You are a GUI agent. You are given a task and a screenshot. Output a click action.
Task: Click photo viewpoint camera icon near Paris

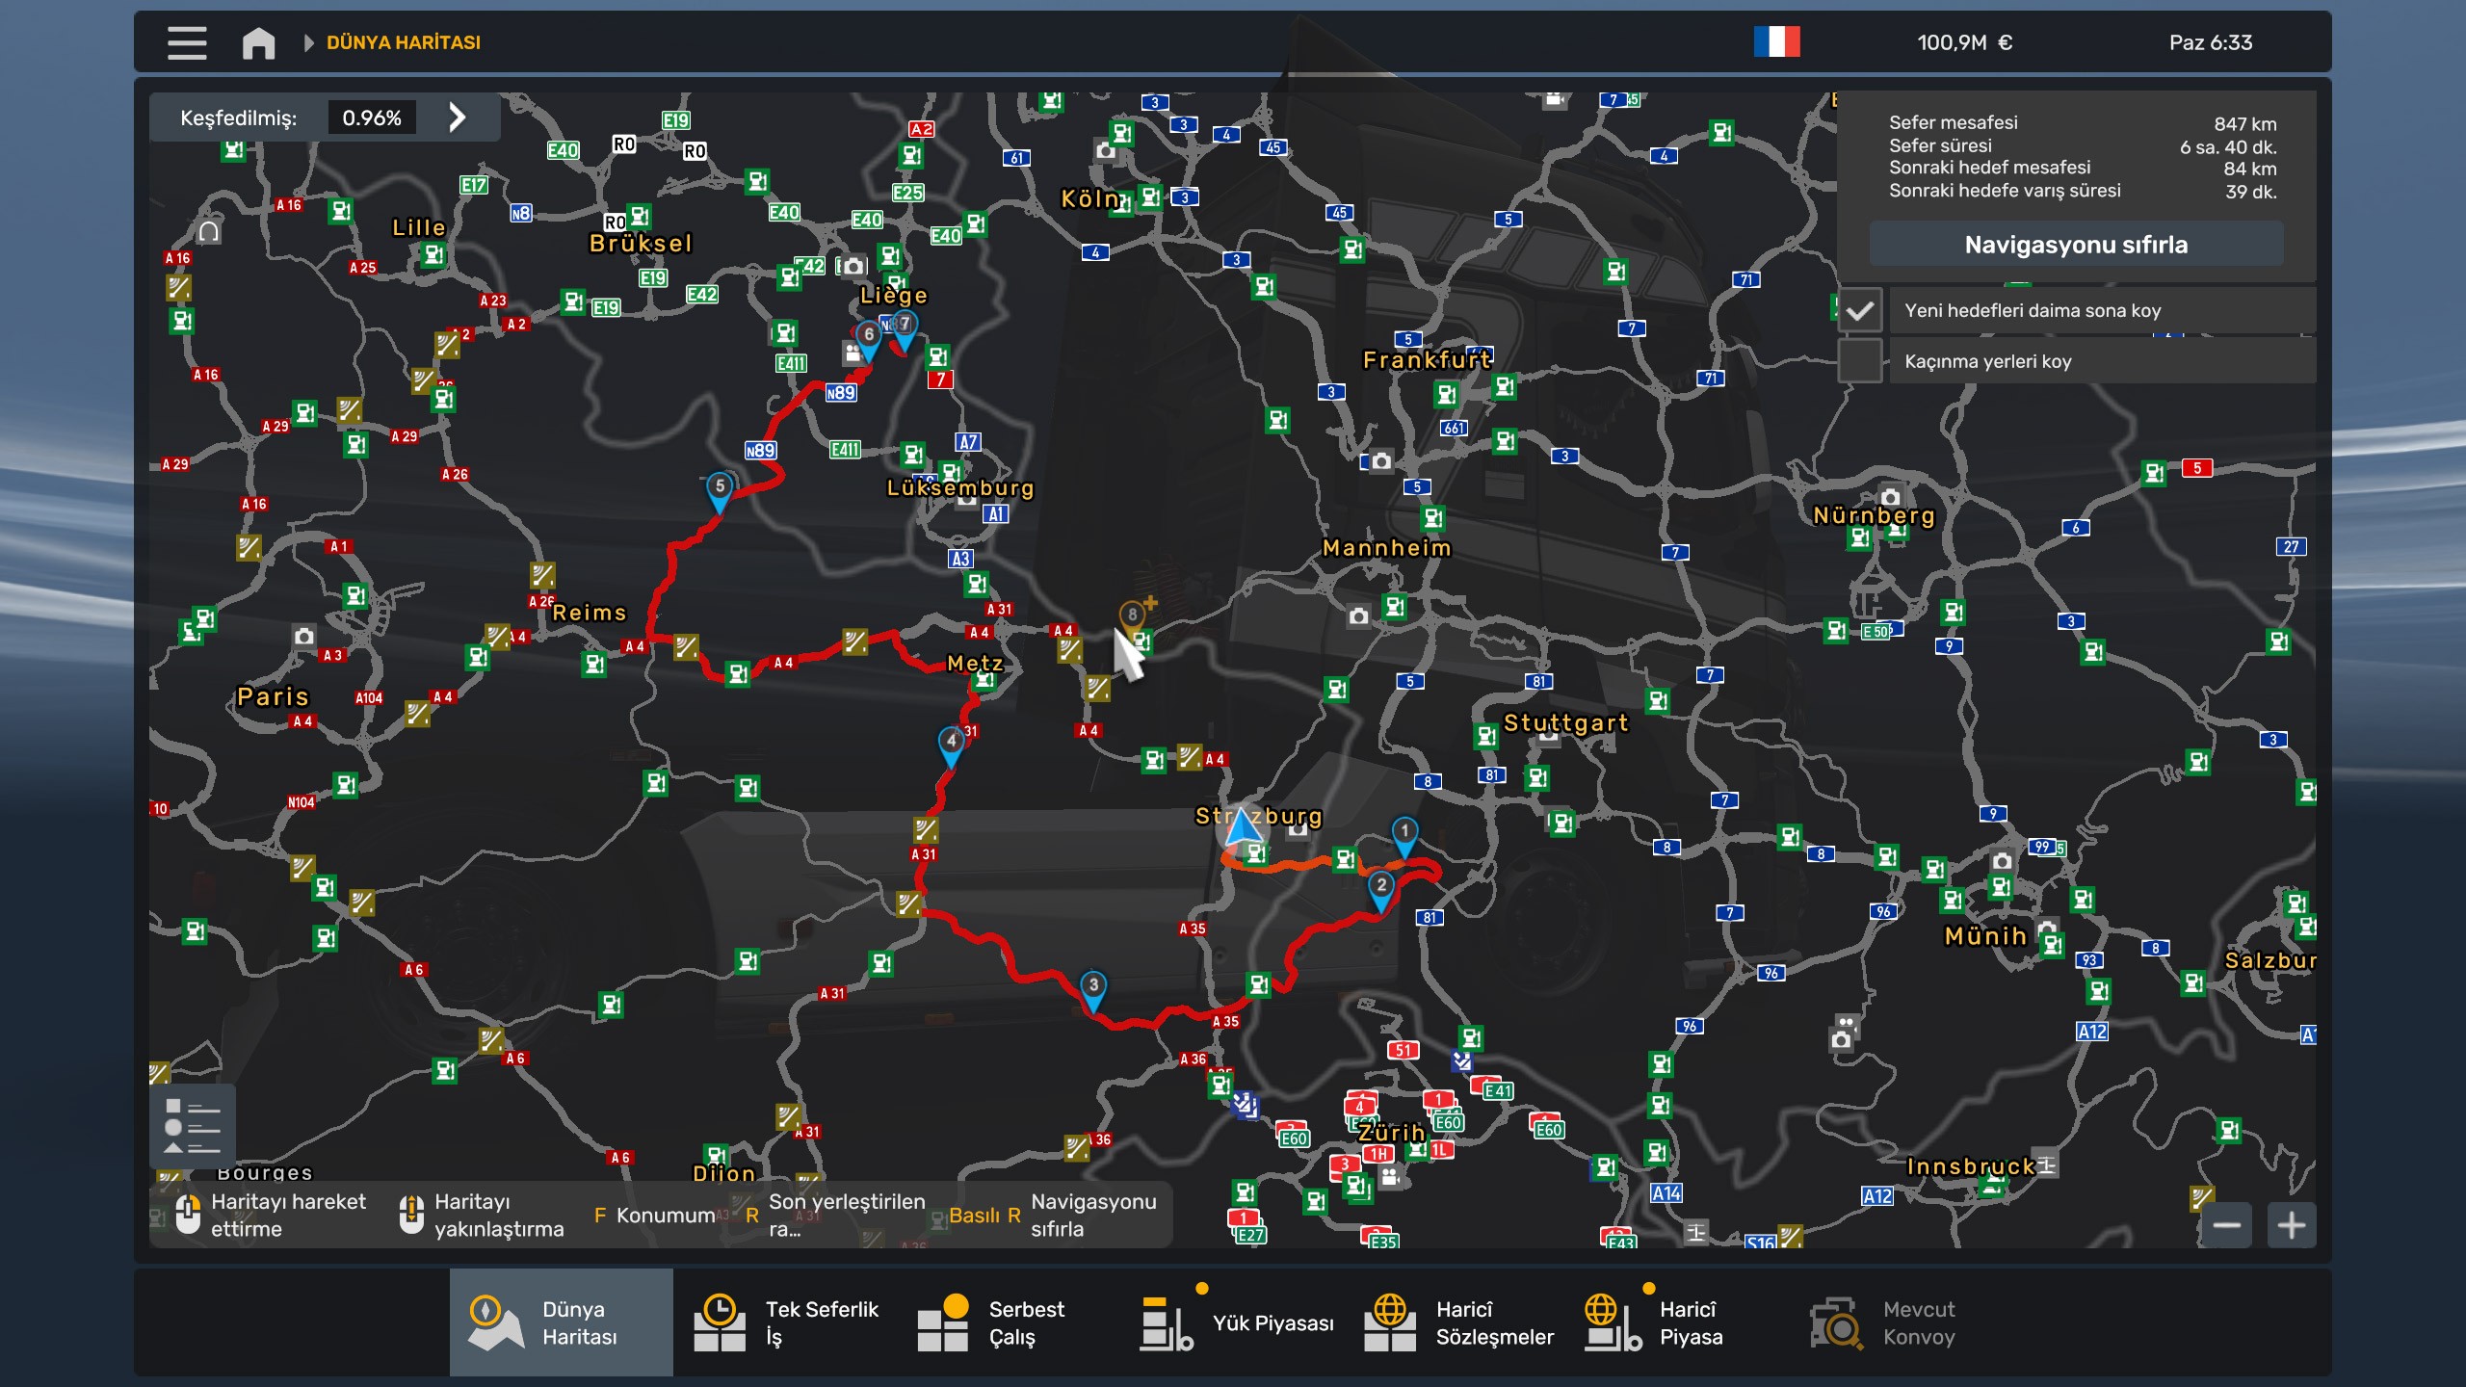coord(304,636)
